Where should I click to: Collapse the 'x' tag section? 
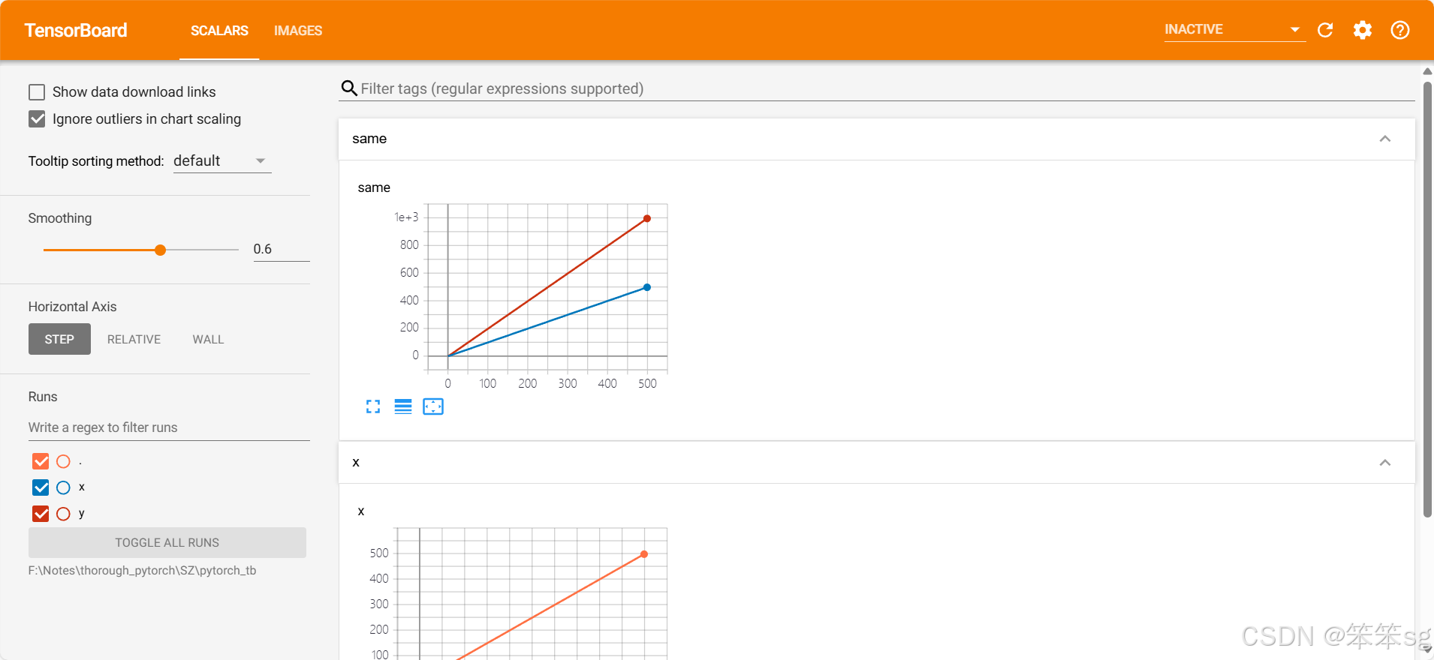pos(1385,463)
